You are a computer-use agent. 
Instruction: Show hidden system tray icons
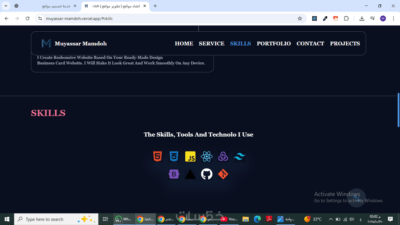[x=331, y=219]
